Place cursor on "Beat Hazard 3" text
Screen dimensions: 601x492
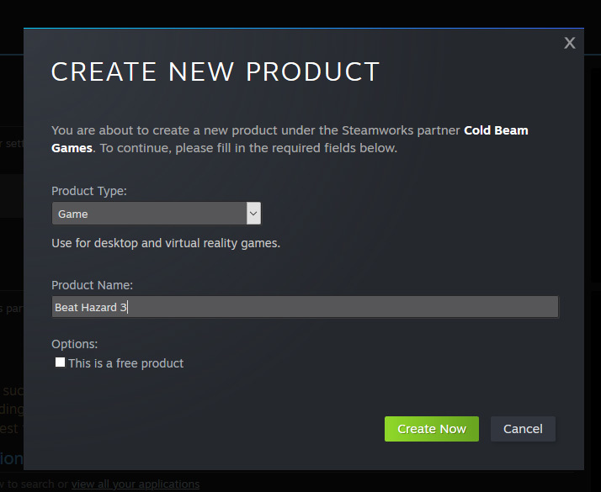pyautogui.click(x=90, y=308)
